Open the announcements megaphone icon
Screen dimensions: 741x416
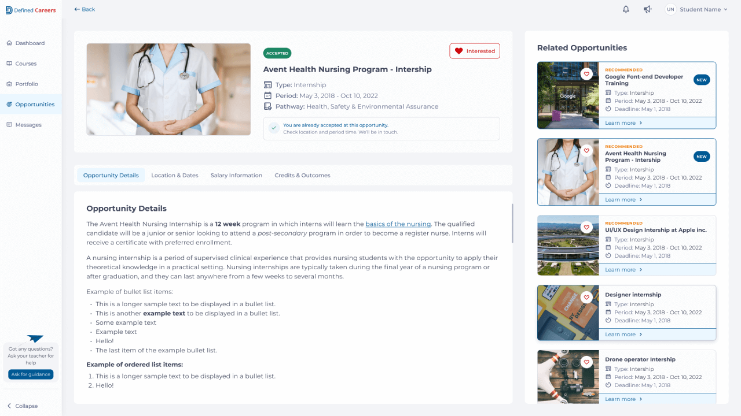(647, 9)
